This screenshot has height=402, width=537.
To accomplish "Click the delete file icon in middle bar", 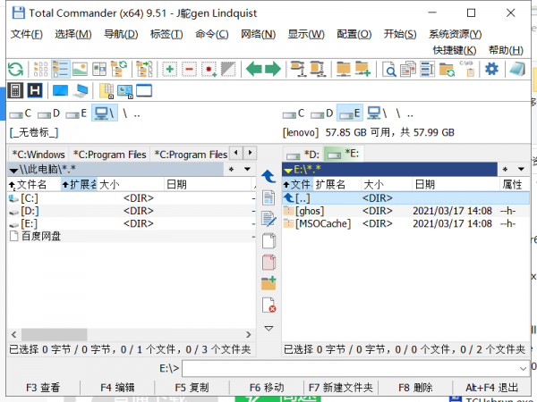I will 268,305.
